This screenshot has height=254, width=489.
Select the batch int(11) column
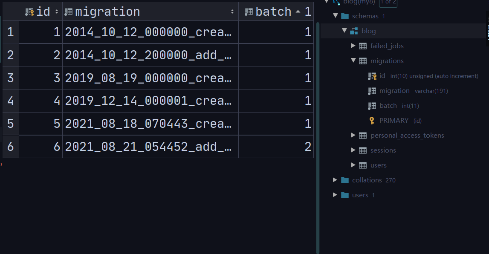[x=399, y=106]
